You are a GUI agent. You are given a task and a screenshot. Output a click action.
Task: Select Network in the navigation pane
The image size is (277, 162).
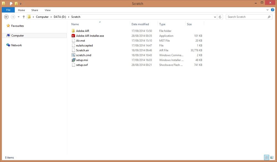click(16, 45)
